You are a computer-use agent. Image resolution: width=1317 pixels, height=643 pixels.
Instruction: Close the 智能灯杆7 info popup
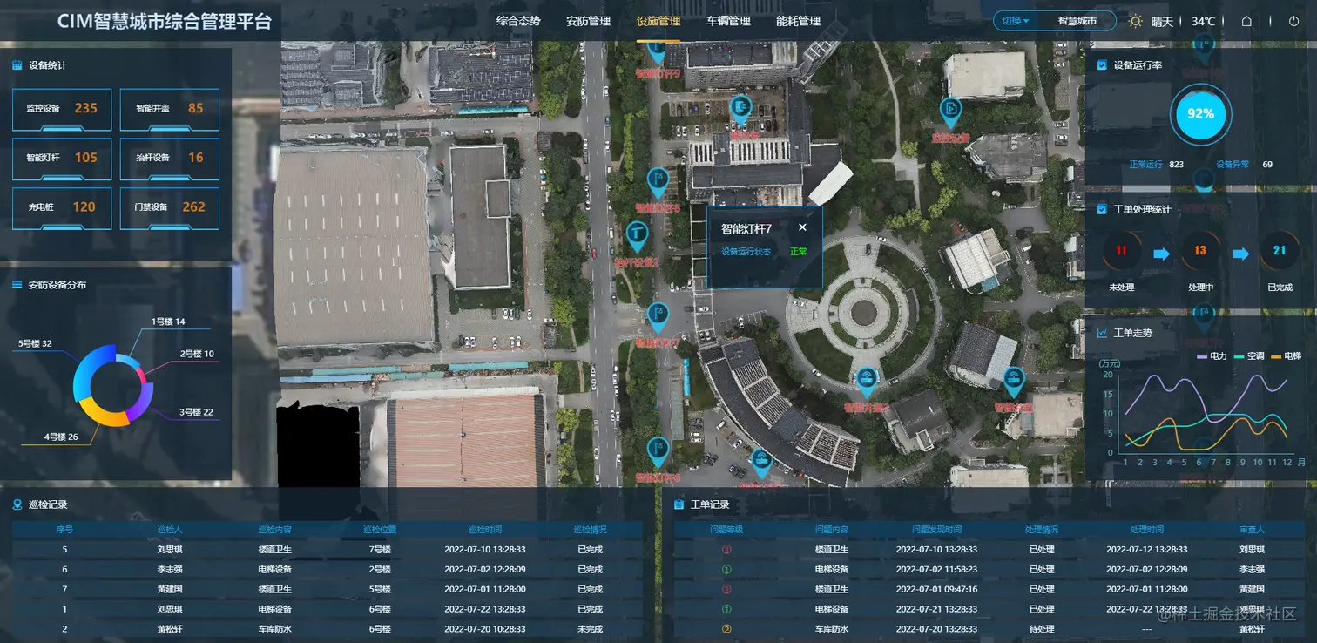[x=802, y=227]
